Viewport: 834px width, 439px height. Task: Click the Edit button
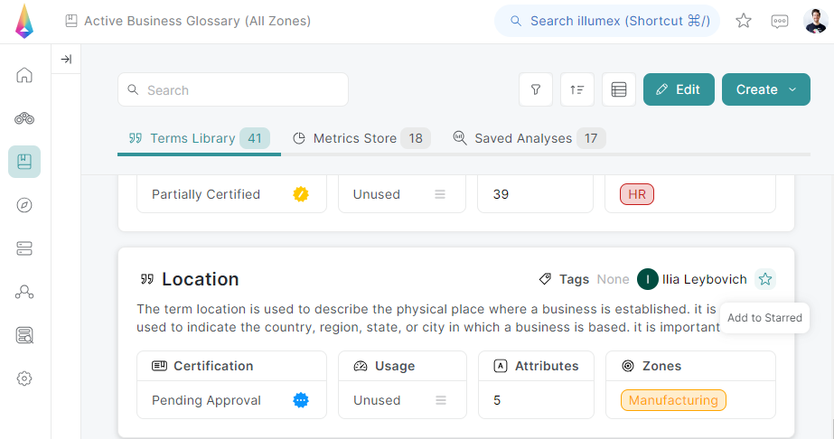point(679,89)
